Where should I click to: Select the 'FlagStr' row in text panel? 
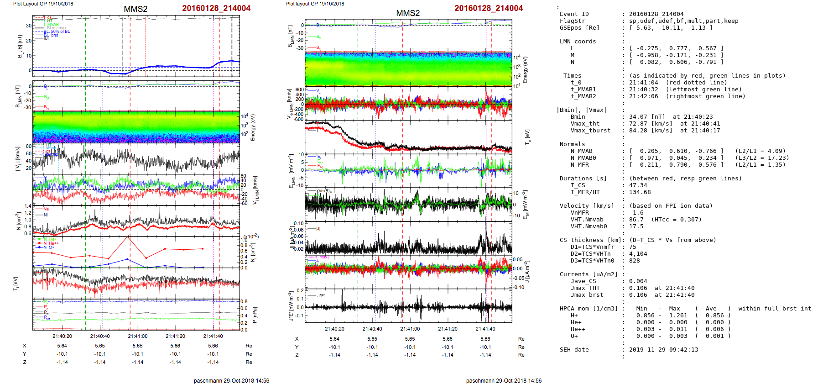click(x=572, y=21)
